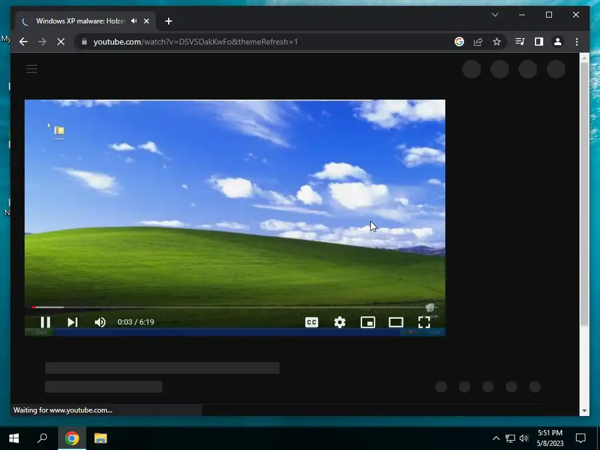Open network status in system tray

coord(510,438)
